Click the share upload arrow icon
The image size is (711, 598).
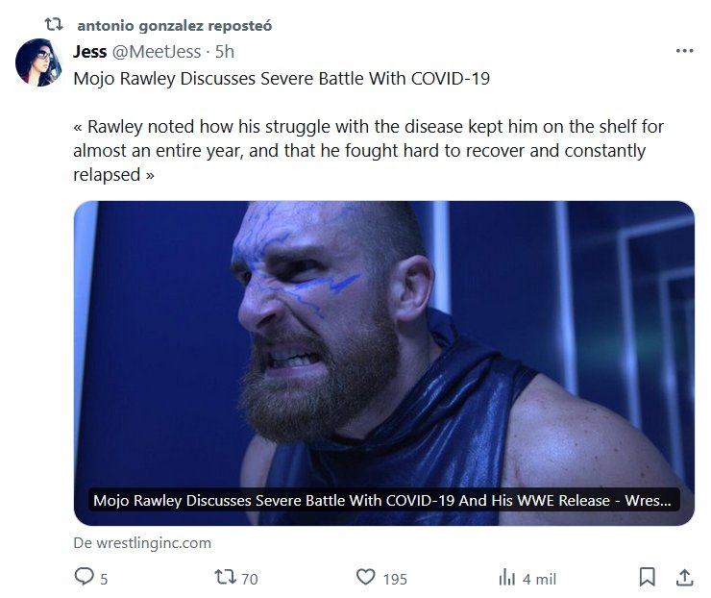pos(684,577)
